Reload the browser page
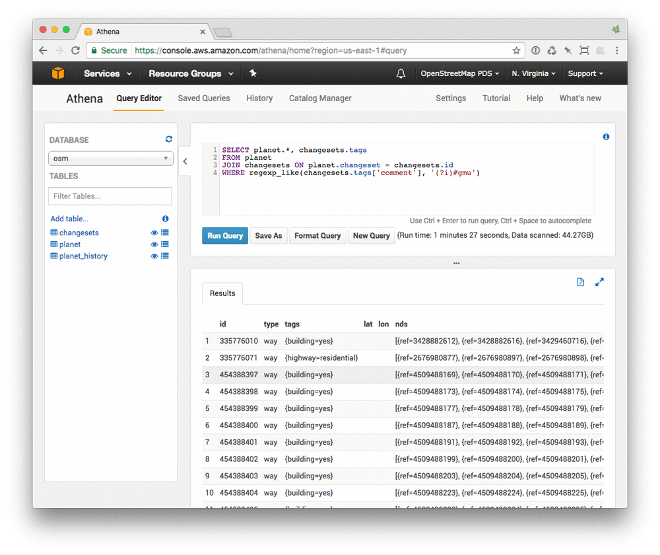 pos(75,51)
